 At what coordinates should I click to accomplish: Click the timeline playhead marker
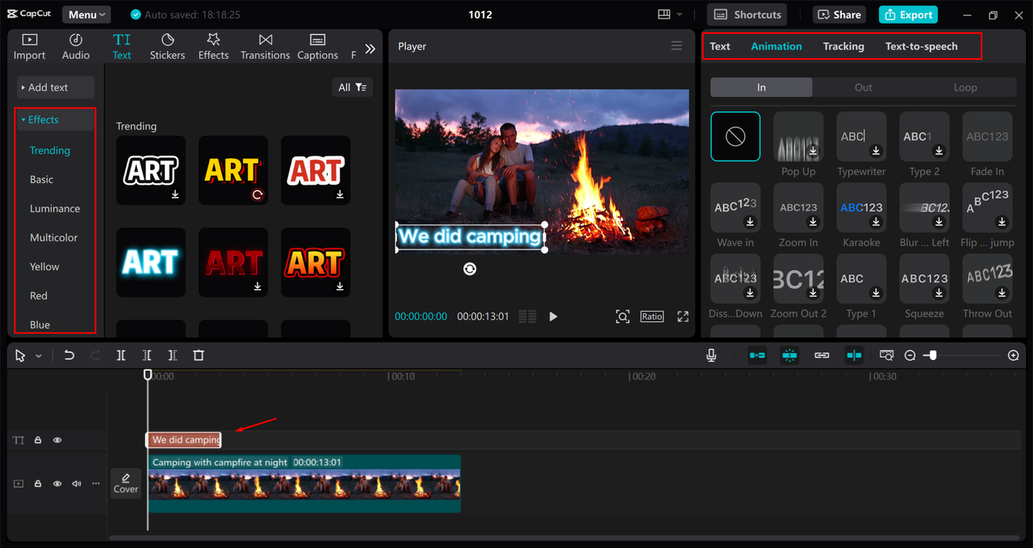(x=148, y=374)
